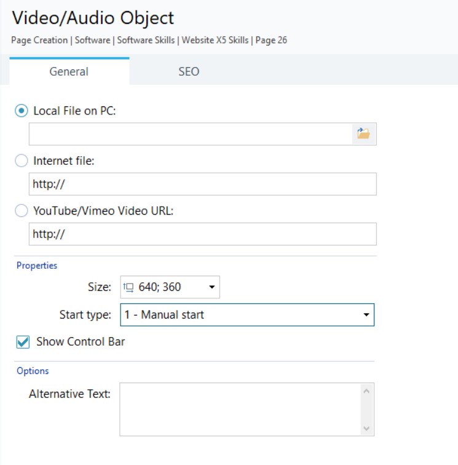Select the Internet file radio button

(22, 161)
